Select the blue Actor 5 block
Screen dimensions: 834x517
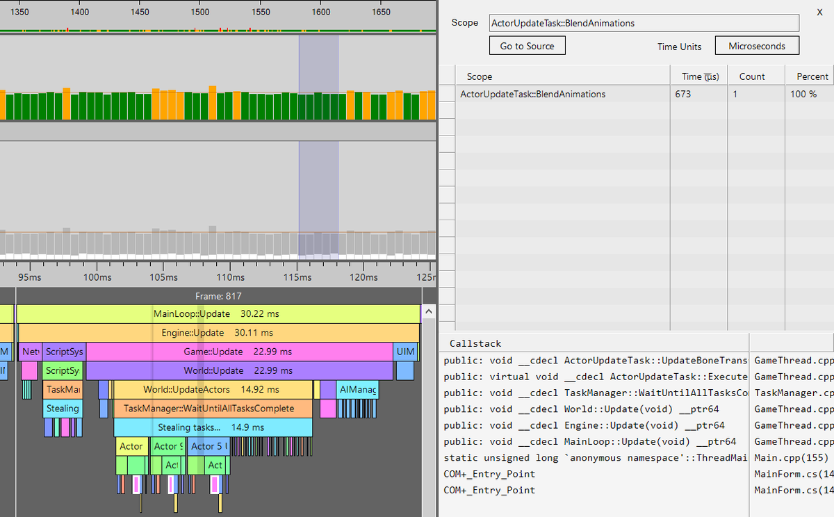[x=208, y=446]
